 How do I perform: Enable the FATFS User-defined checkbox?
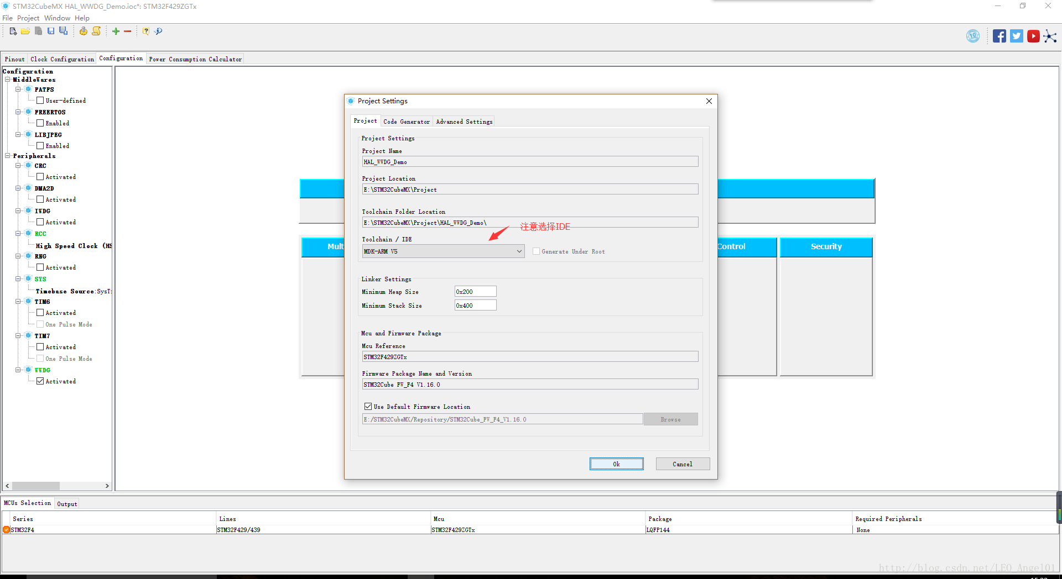pos(40,101)
